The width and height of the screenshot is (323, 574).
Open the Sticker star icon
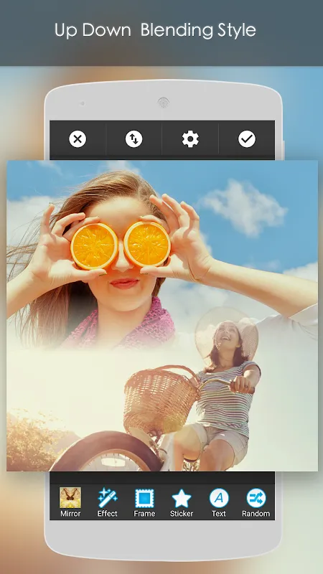[x=182, y=498]
